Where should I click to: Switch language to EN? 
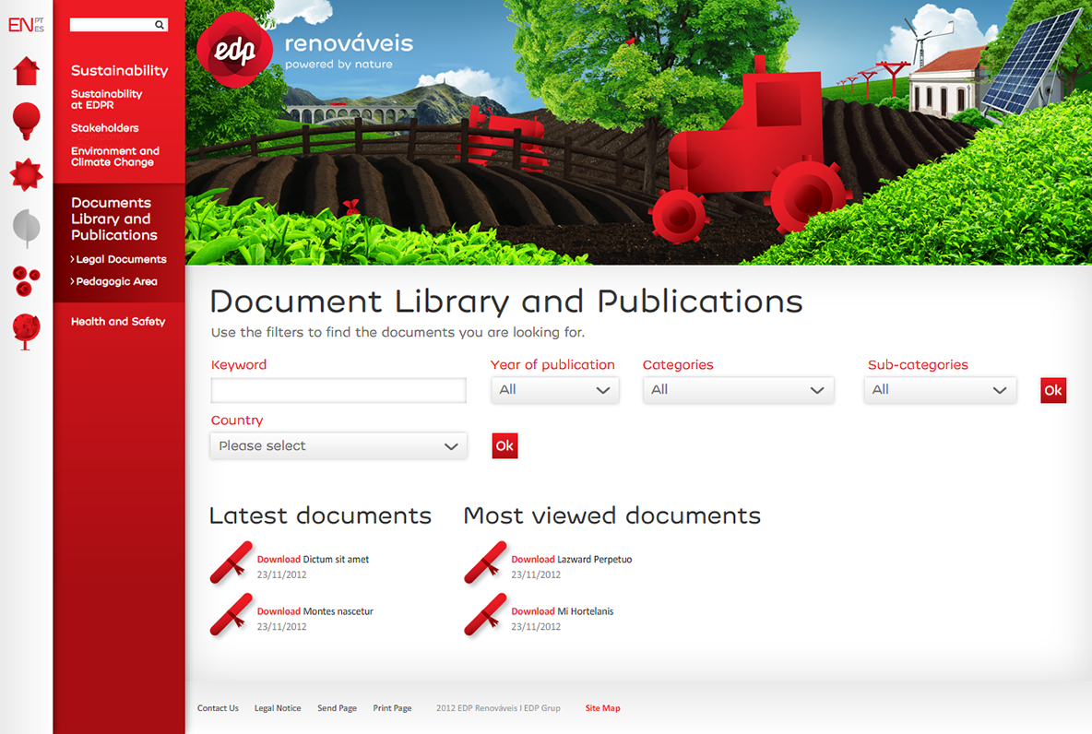[20, 25]
